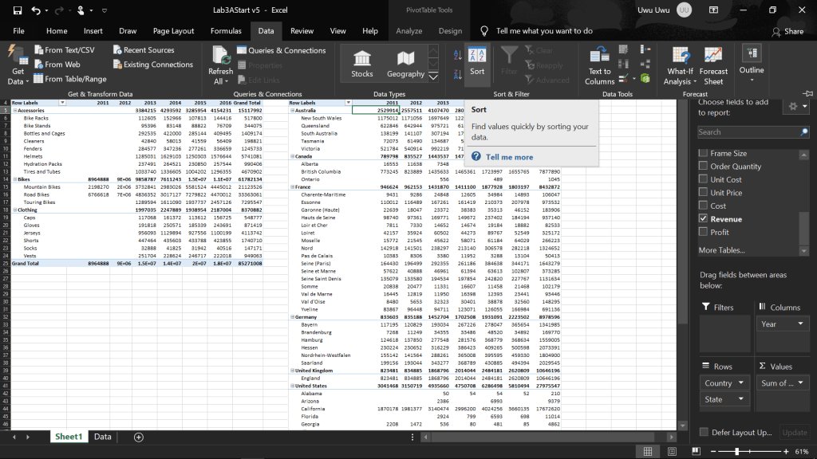
Task: Click the Tell me more link
Action: (509, 157)
